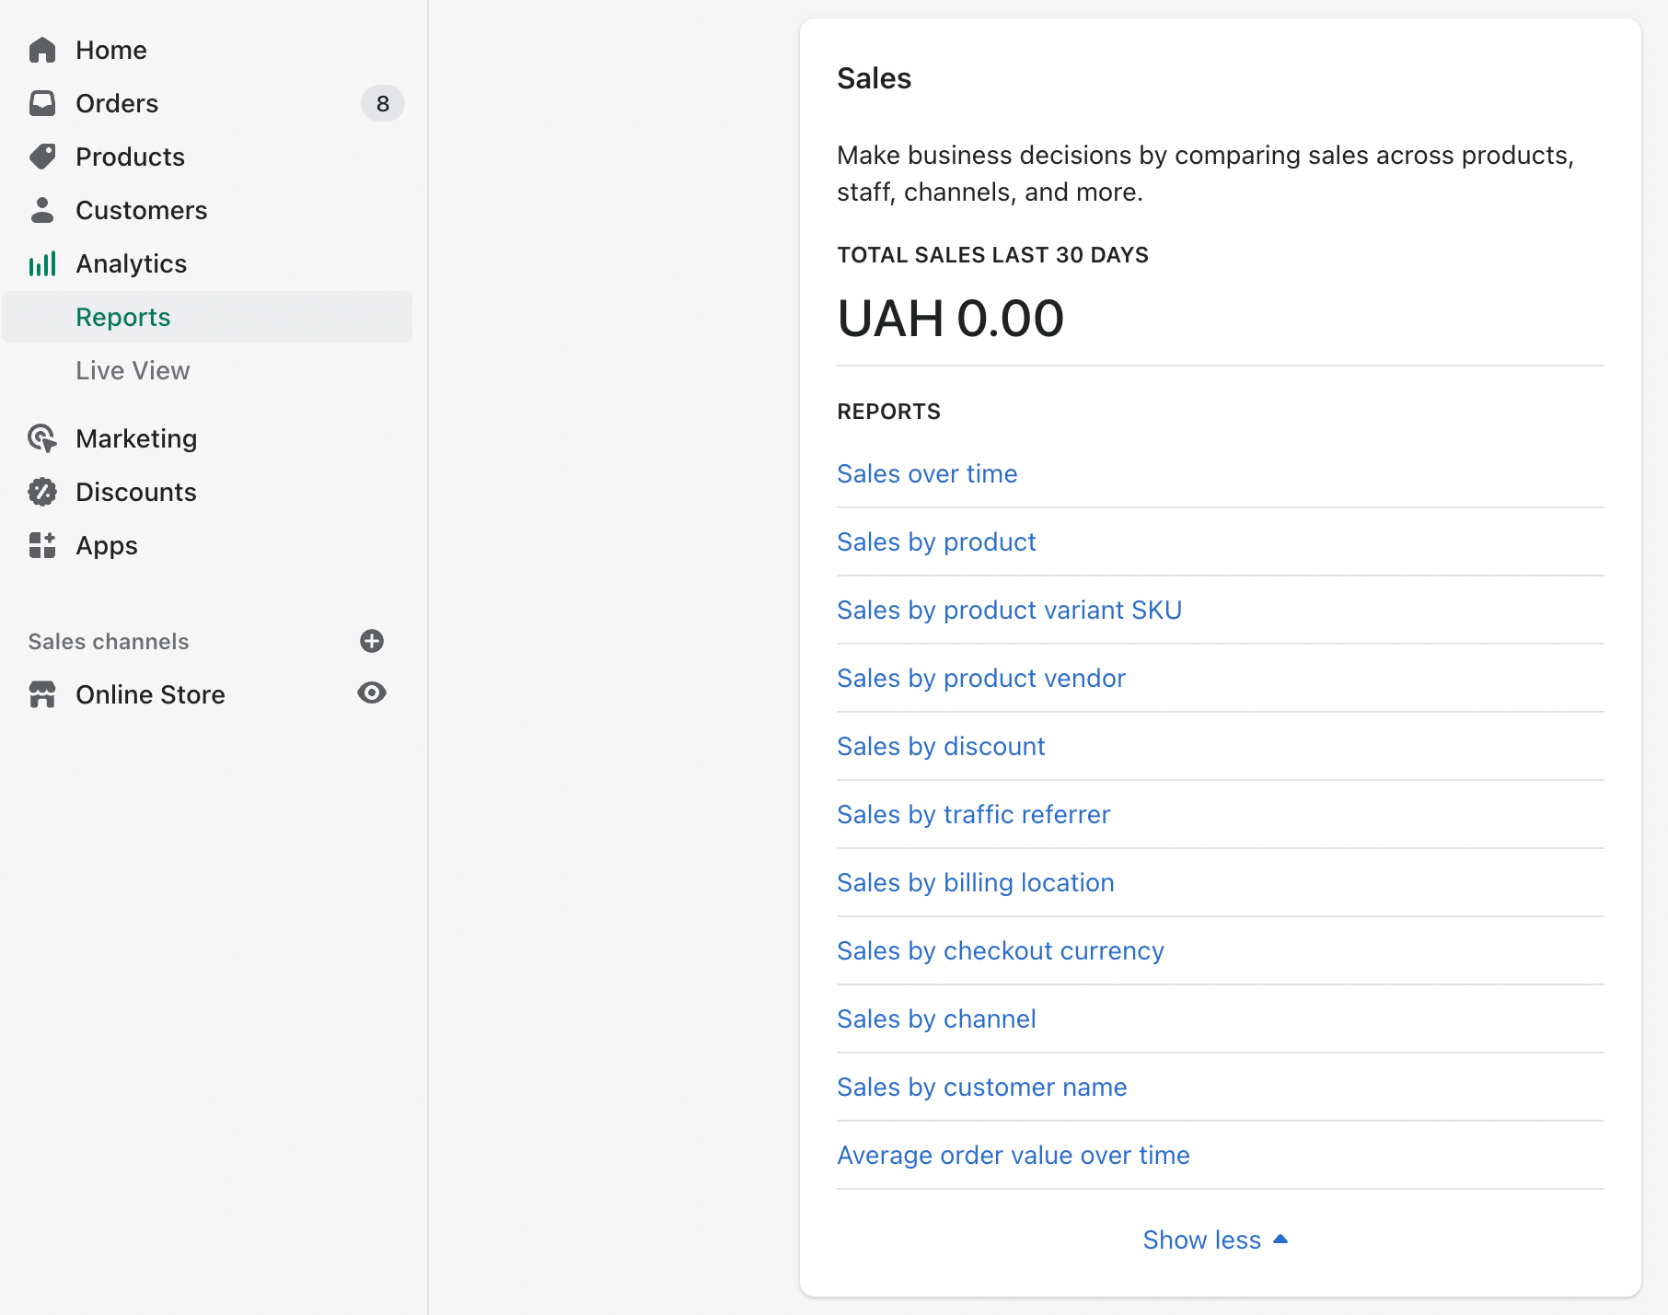Select the Home icon in sidebar
Viewport: 1668px width, 1315px height.
click(x=41, y=50)
